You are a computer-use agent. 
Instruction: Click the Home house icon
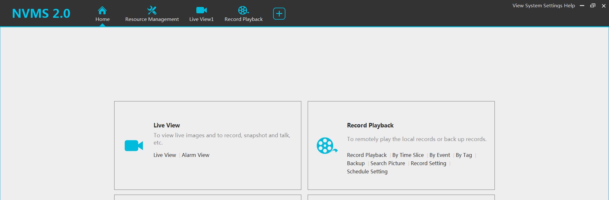(x=102, y=10)
